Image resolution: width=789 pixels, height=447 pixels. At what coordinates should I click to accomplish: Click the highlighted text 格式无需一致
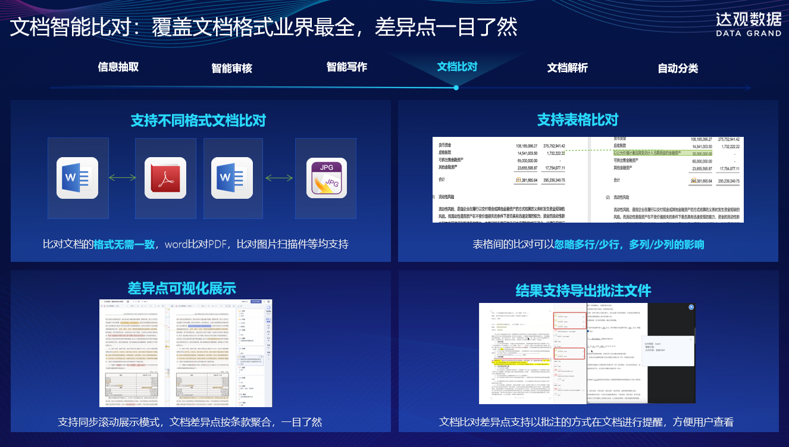click(x=125, y=244)
